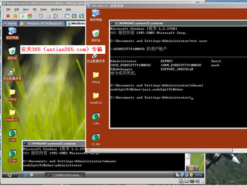
Task: Select Debug folder on VMware desktop
Action: (x=12, y=95)
